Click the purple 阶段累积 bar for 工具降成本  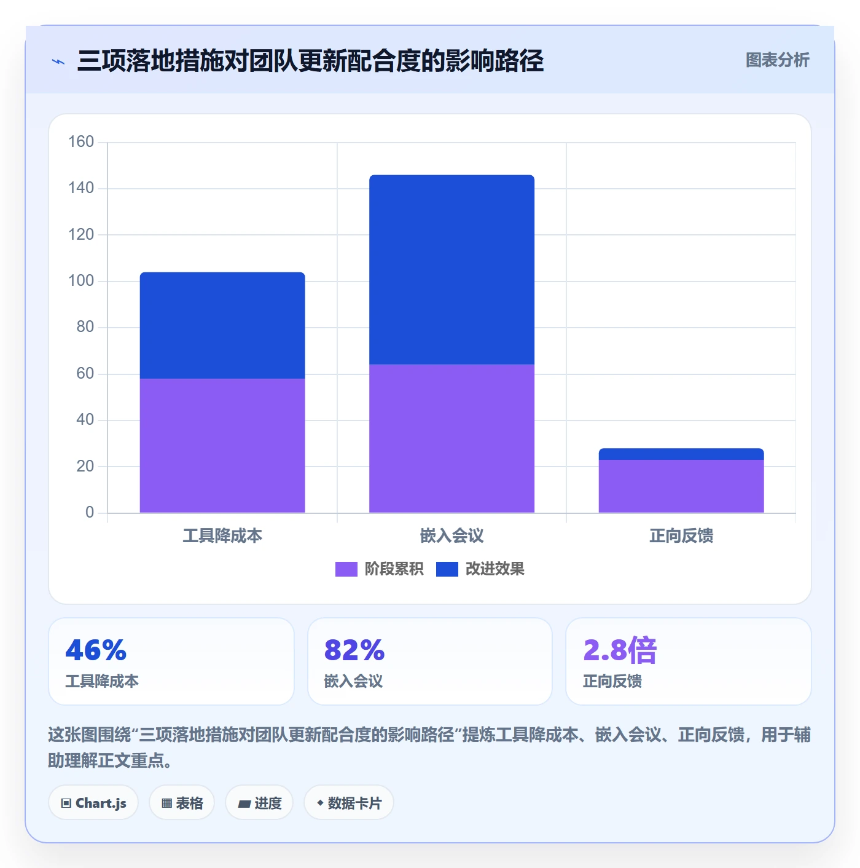tap(222, 446)
